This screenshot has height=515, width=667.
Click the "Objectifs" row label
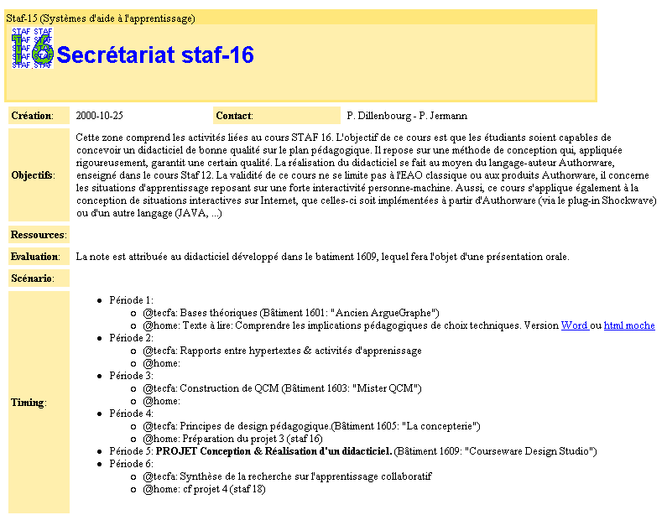coord(34,175)
